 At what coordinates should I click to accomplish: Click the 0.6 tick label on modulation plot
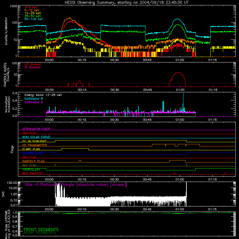[15, 93]
